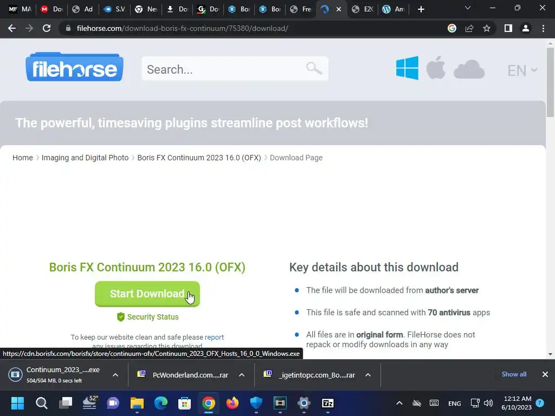Screen dimensions: 555x416
Task: Go to Home breadcrumb
Action: (x=23, y=158)
